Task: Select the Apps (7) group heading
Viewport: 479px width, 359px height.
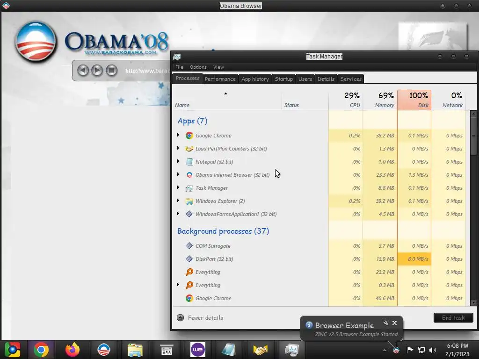Action: coord(192,121)
